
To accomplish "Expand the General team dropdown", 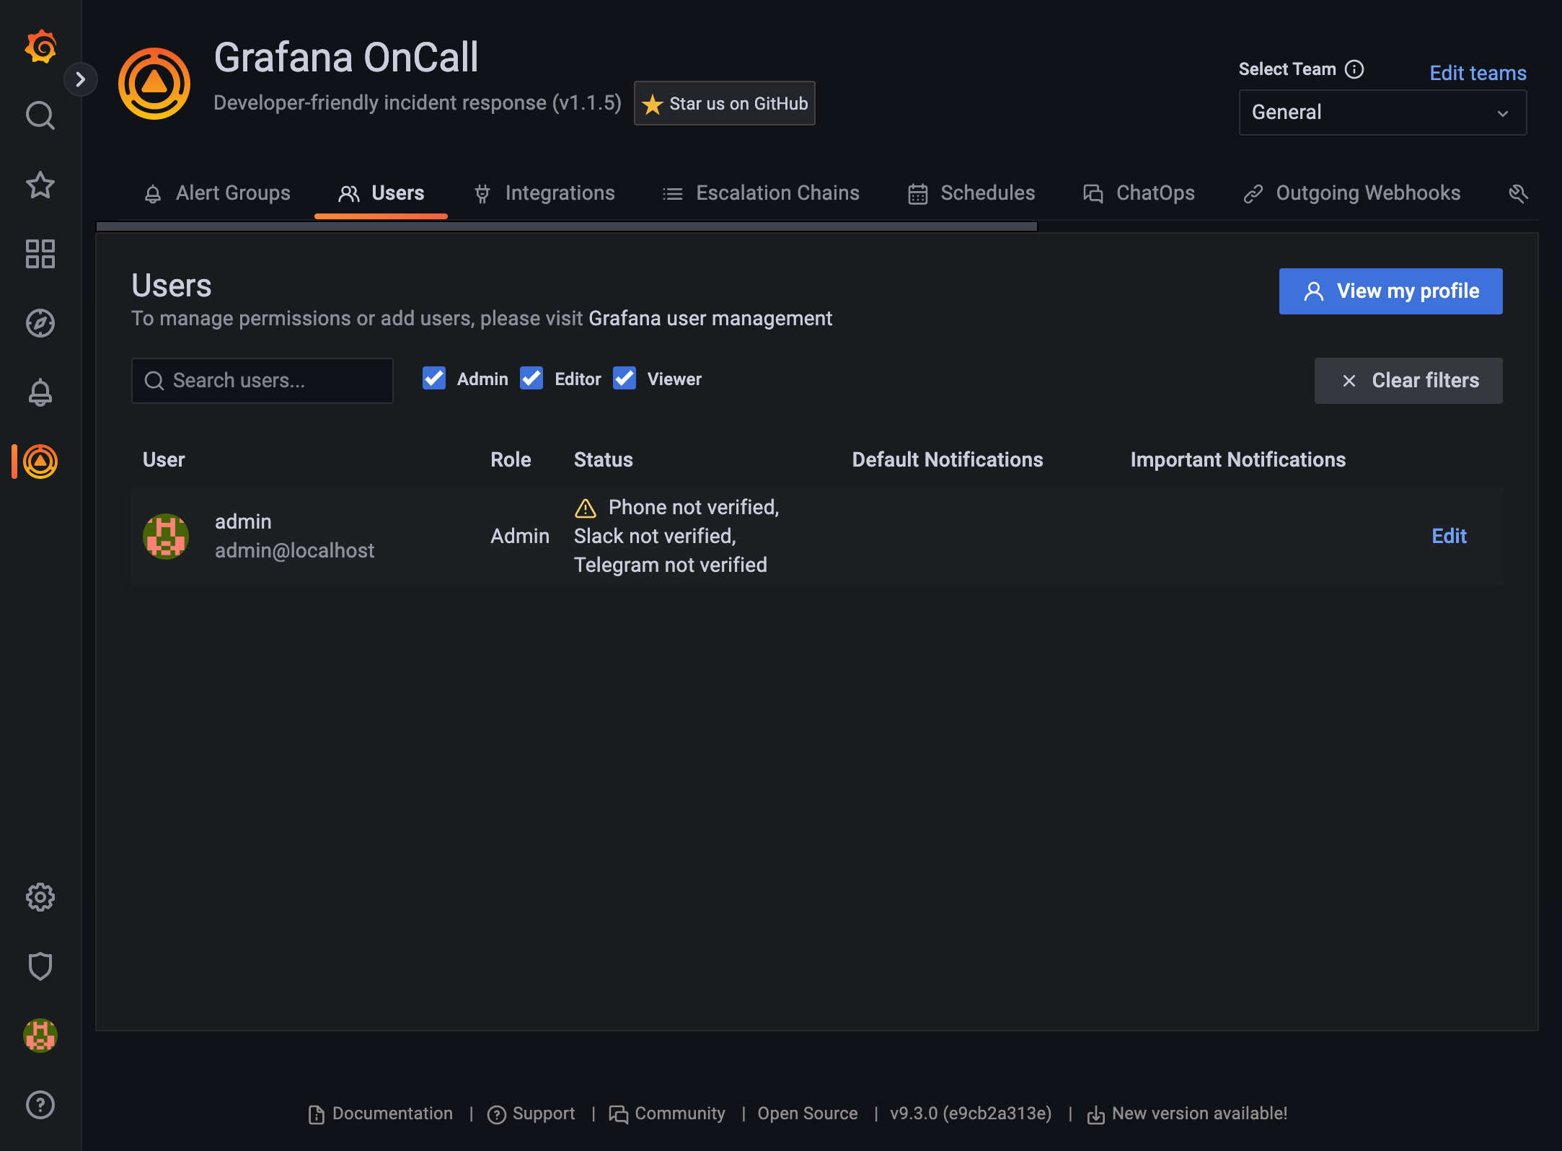I will pos(1382,113).
